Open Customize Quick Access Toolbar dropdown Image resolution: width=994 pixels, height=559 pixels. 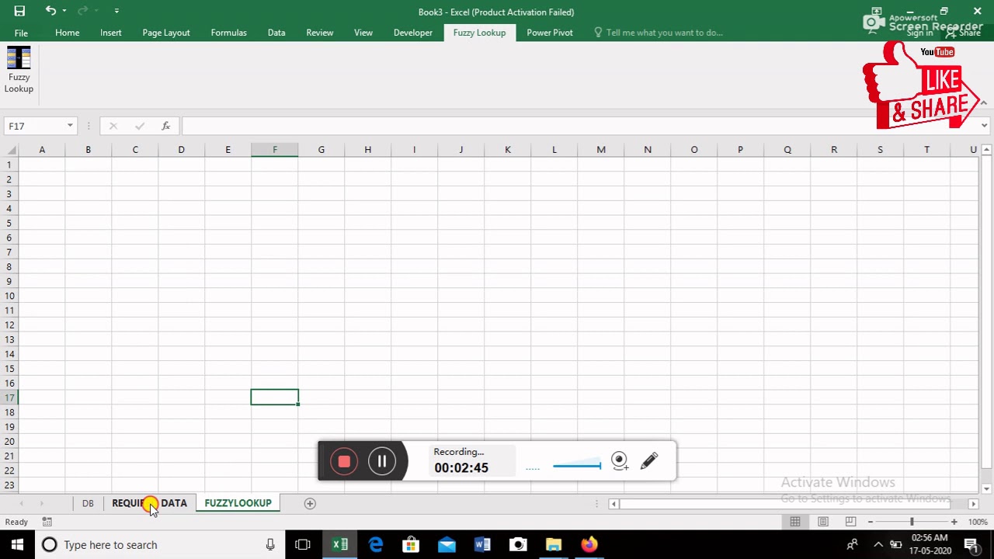click(116, 11)
